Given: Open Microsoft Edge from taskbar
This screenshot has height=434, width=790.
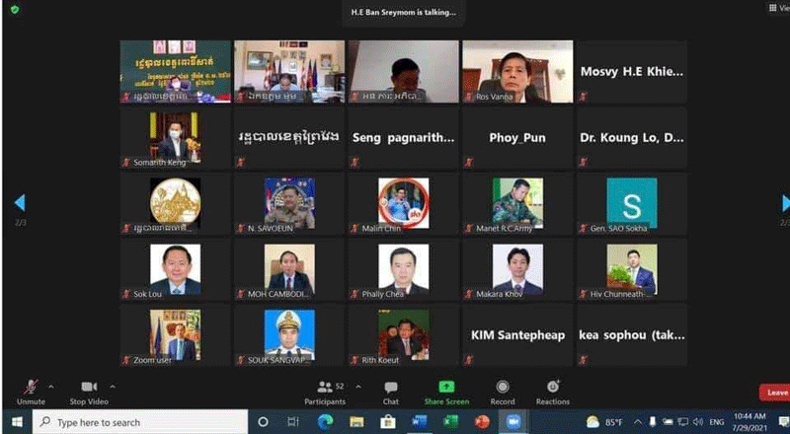Looking at the screenshot, I should coord(325,422).
